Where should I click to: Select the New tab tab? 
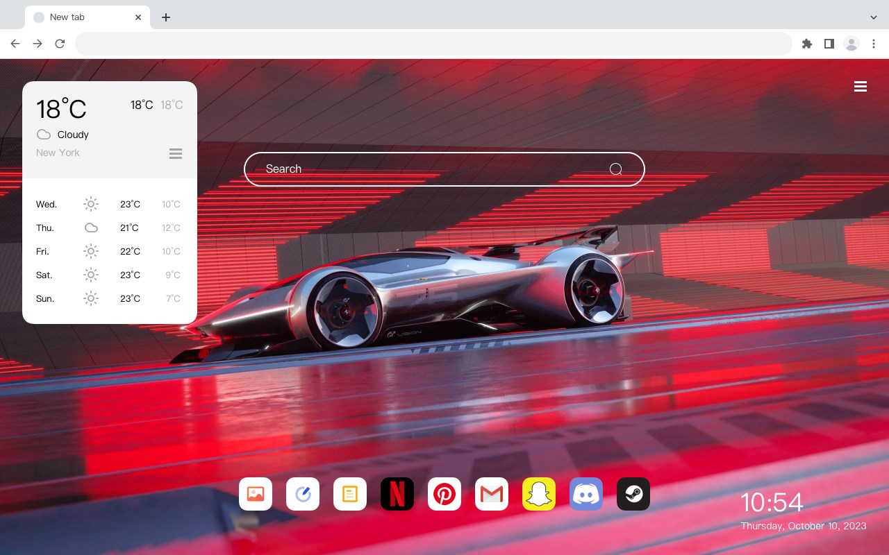point(88,17)
